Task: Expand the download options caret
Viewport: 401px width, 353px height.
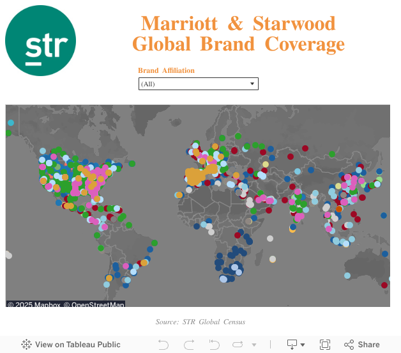Action: [x=303, y=345]
